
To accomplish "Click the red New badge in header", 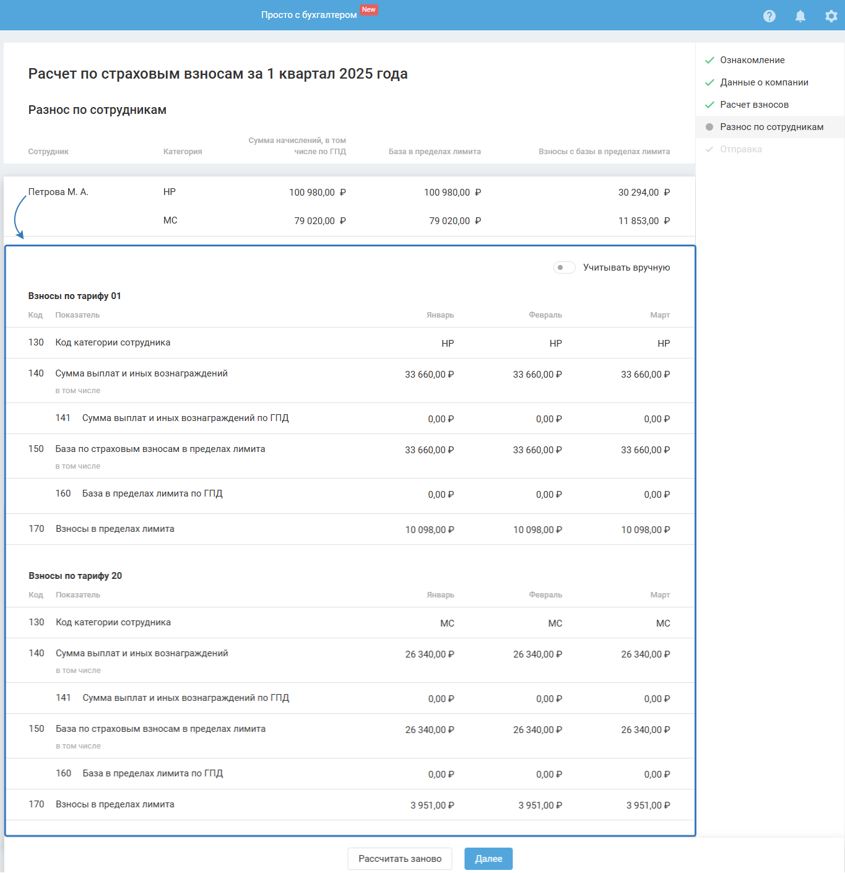I will pos(369,10).
